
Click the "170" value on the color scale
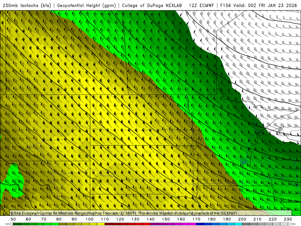pos(196,219)
